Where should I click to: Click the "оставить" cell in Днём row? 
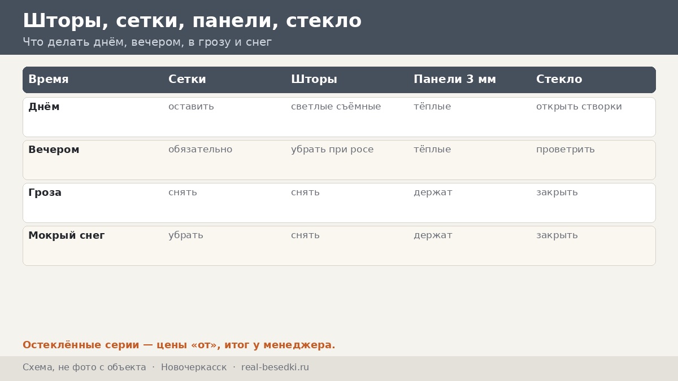click(x=191, y=107)
